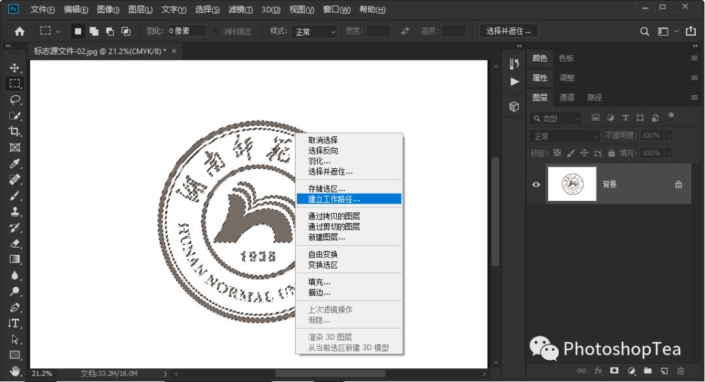Choose 建立工作路径 from context menu
The image size is (705, 382).
click(x=349, y=199)
